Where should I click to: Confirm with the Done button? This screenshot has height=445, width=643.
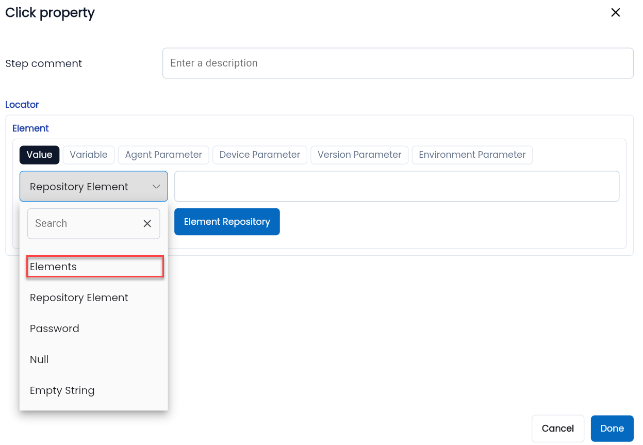(612, 428)
